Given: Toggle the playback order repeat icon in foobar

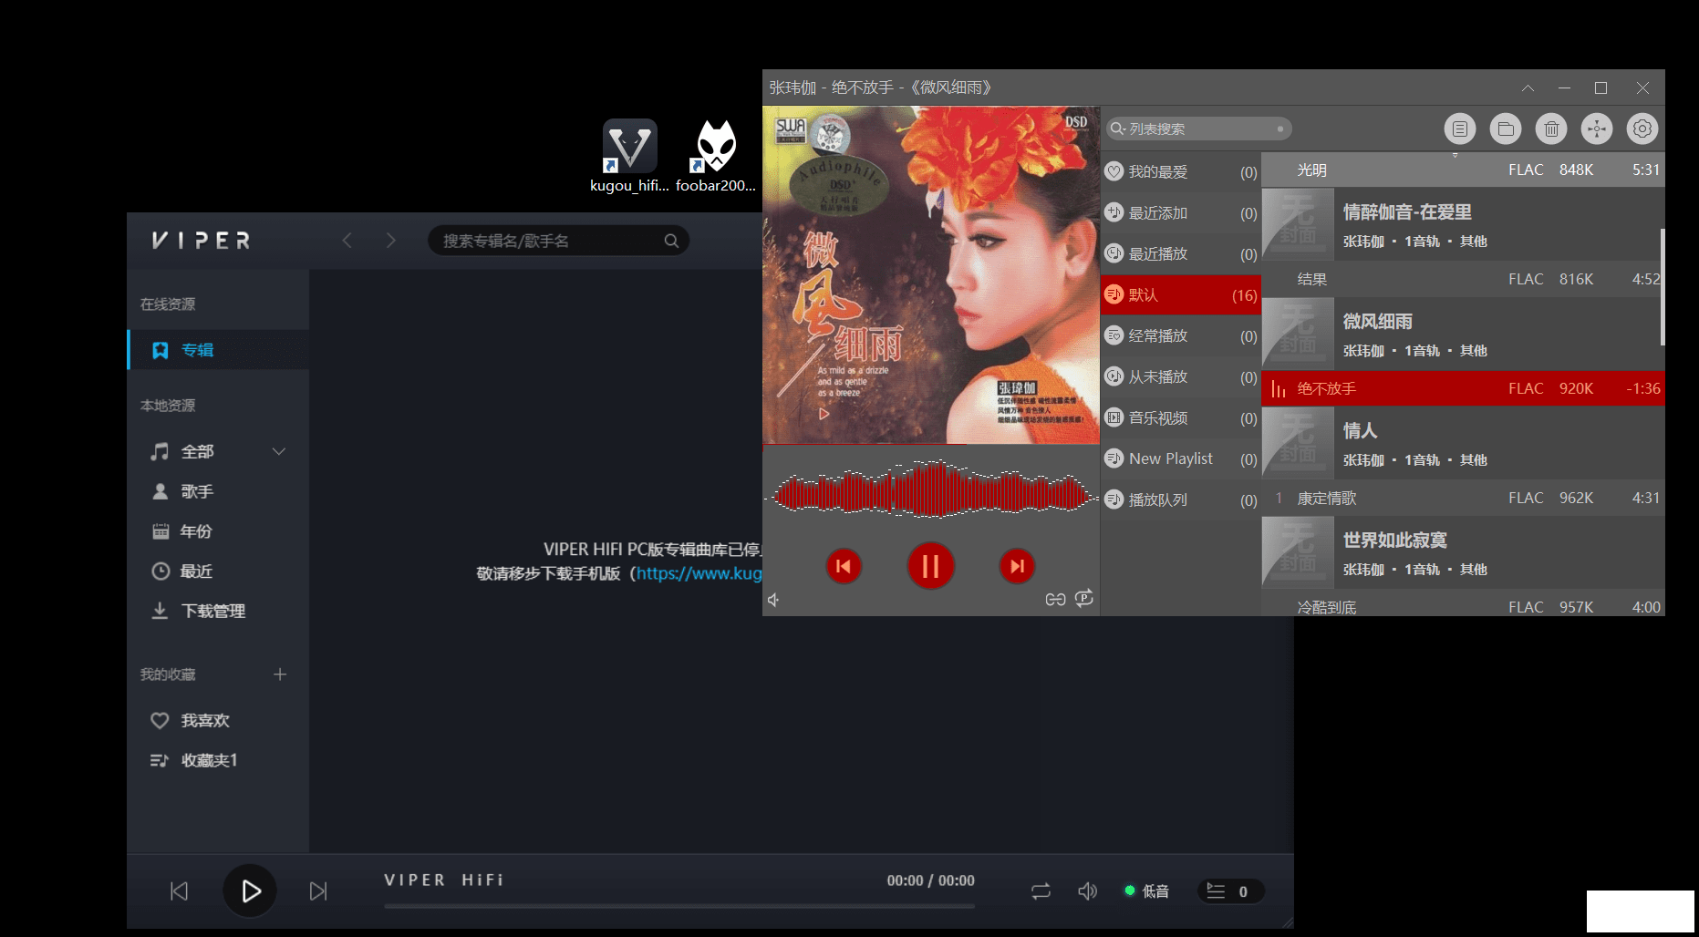Looking at the screenshot, I should coord(1083,599).
